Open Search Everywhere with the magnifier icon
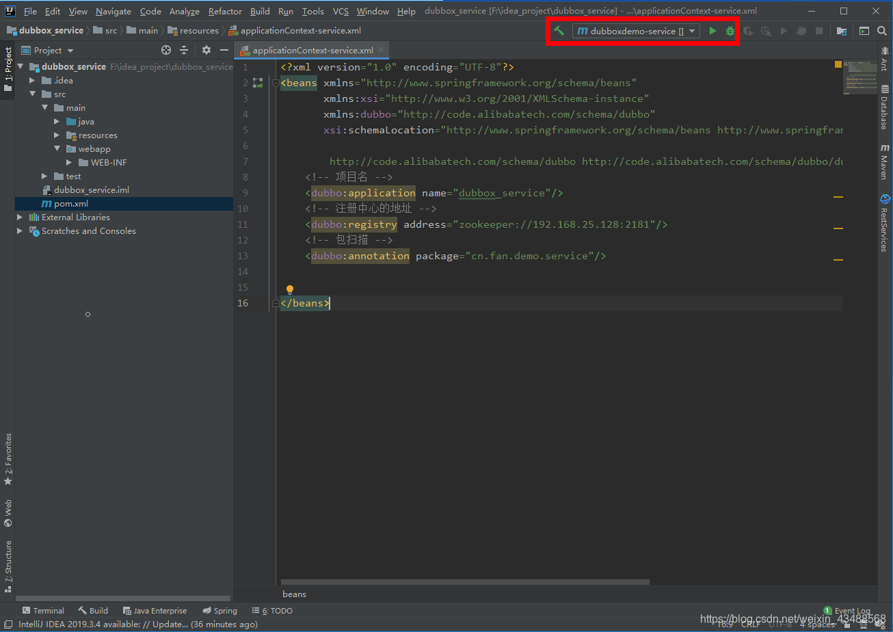This screenshot has width=893, height=632. pos(881,31)
